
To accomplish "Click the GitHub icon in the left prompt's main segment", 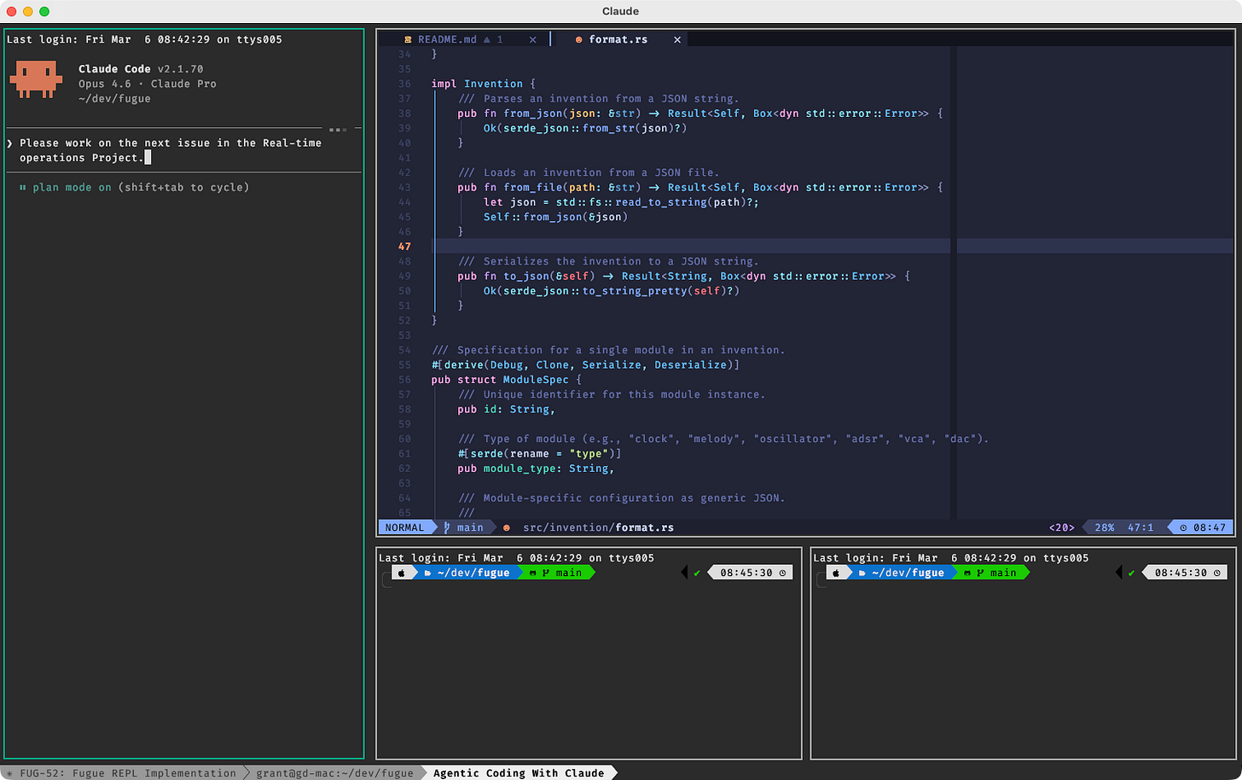I will [533, 573].
